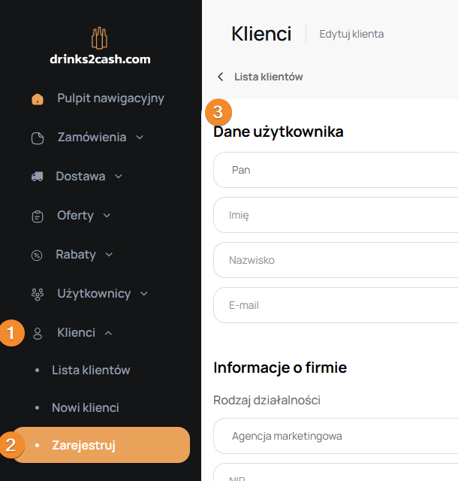Click the back arrow beside Lista klientów
The width and height of the screenshot is (458, 481).
click(x=220, y=77)
